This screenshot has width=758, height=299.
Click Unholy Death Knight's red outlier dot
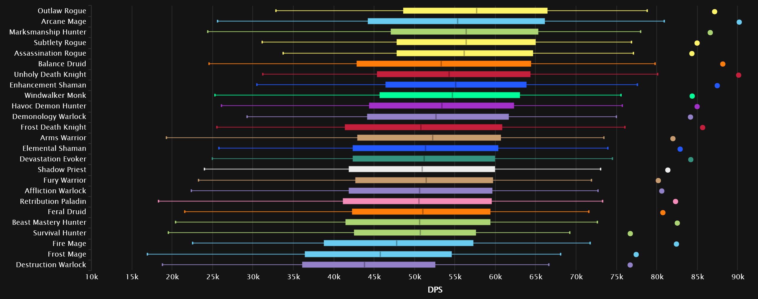click(x=738, y=75)
